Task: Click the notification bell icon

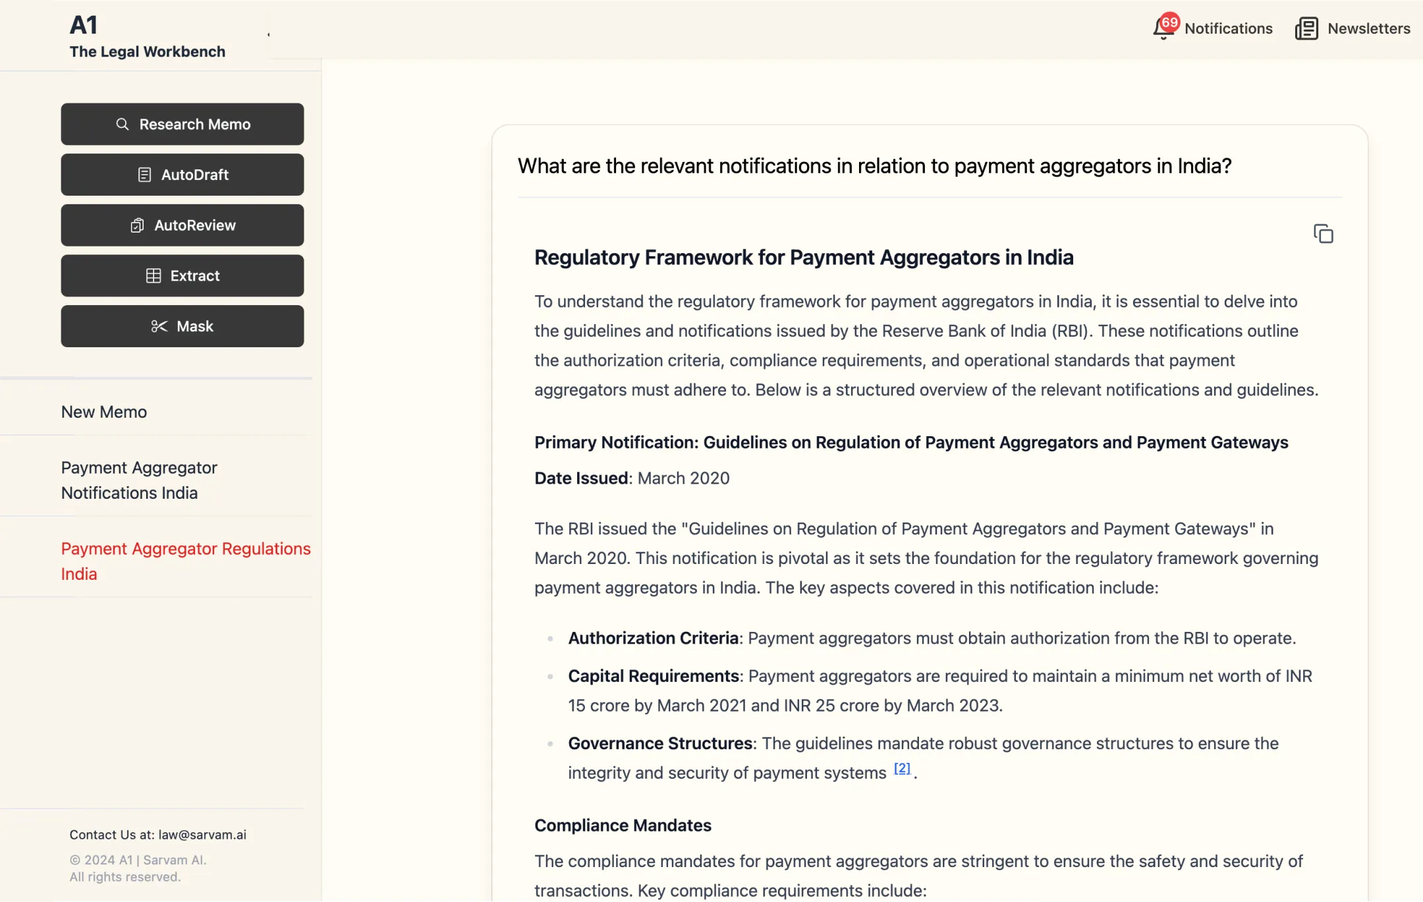Action: pos(1162,30)
